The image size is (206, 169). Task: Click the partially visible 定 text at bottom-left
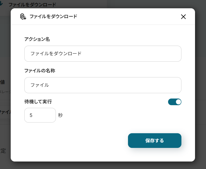tap(3, 151)
